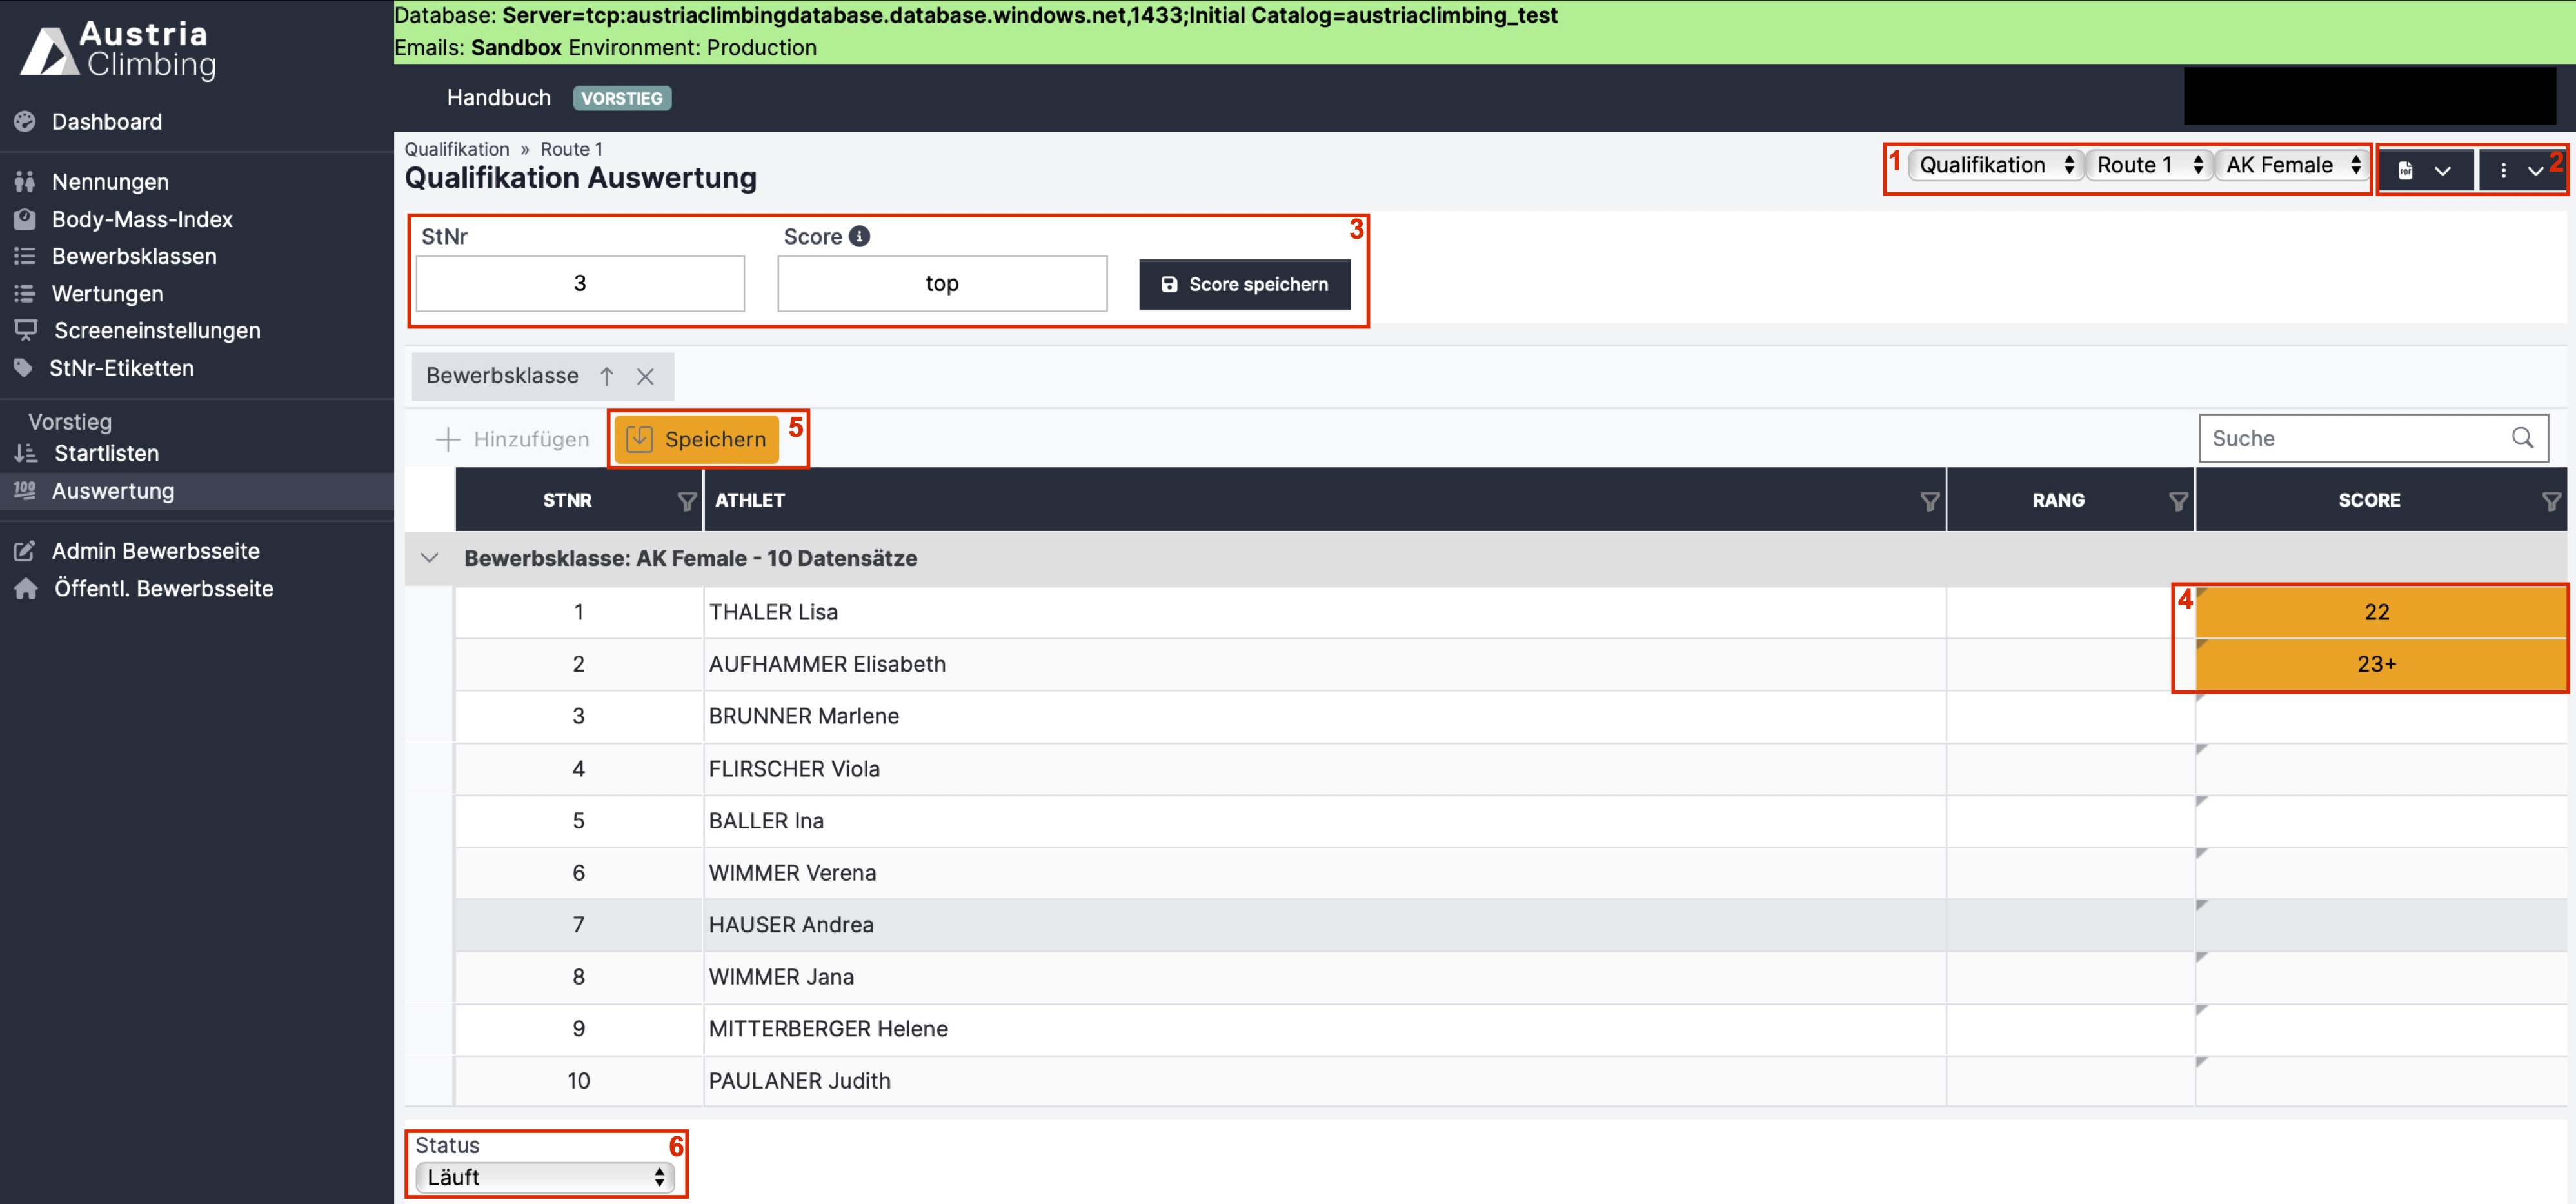The image size is (2576, 1204).
Task: Click the search magnifier icon
Action: point(2522,438)
